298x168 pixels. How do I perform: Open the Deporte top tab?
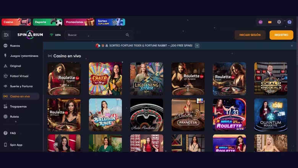47,22
